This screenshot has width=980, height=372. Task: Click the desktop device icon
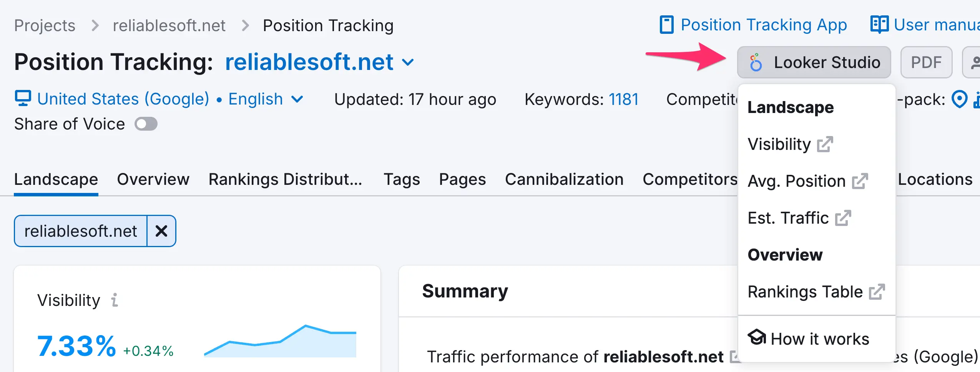[23, 98]
